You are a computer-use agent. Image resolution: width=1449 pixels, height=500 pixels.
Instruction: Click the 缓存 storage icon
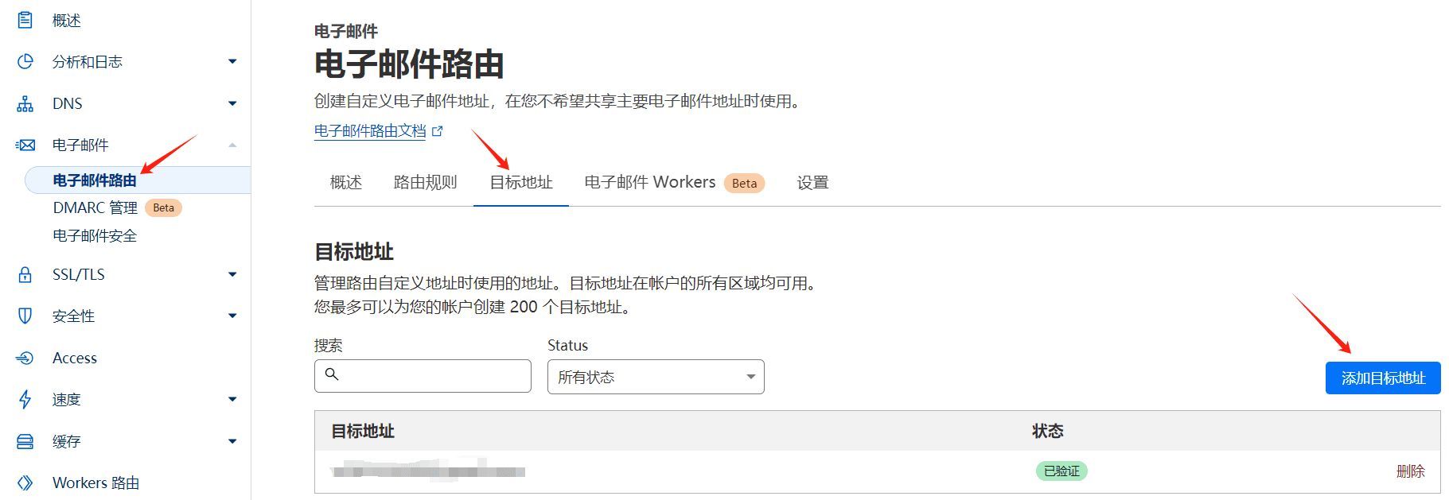pos(25,441)
